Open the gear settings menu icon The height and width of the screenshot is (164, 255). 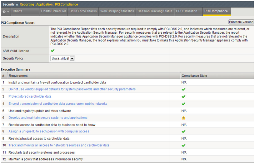click(x=4, y=12)
